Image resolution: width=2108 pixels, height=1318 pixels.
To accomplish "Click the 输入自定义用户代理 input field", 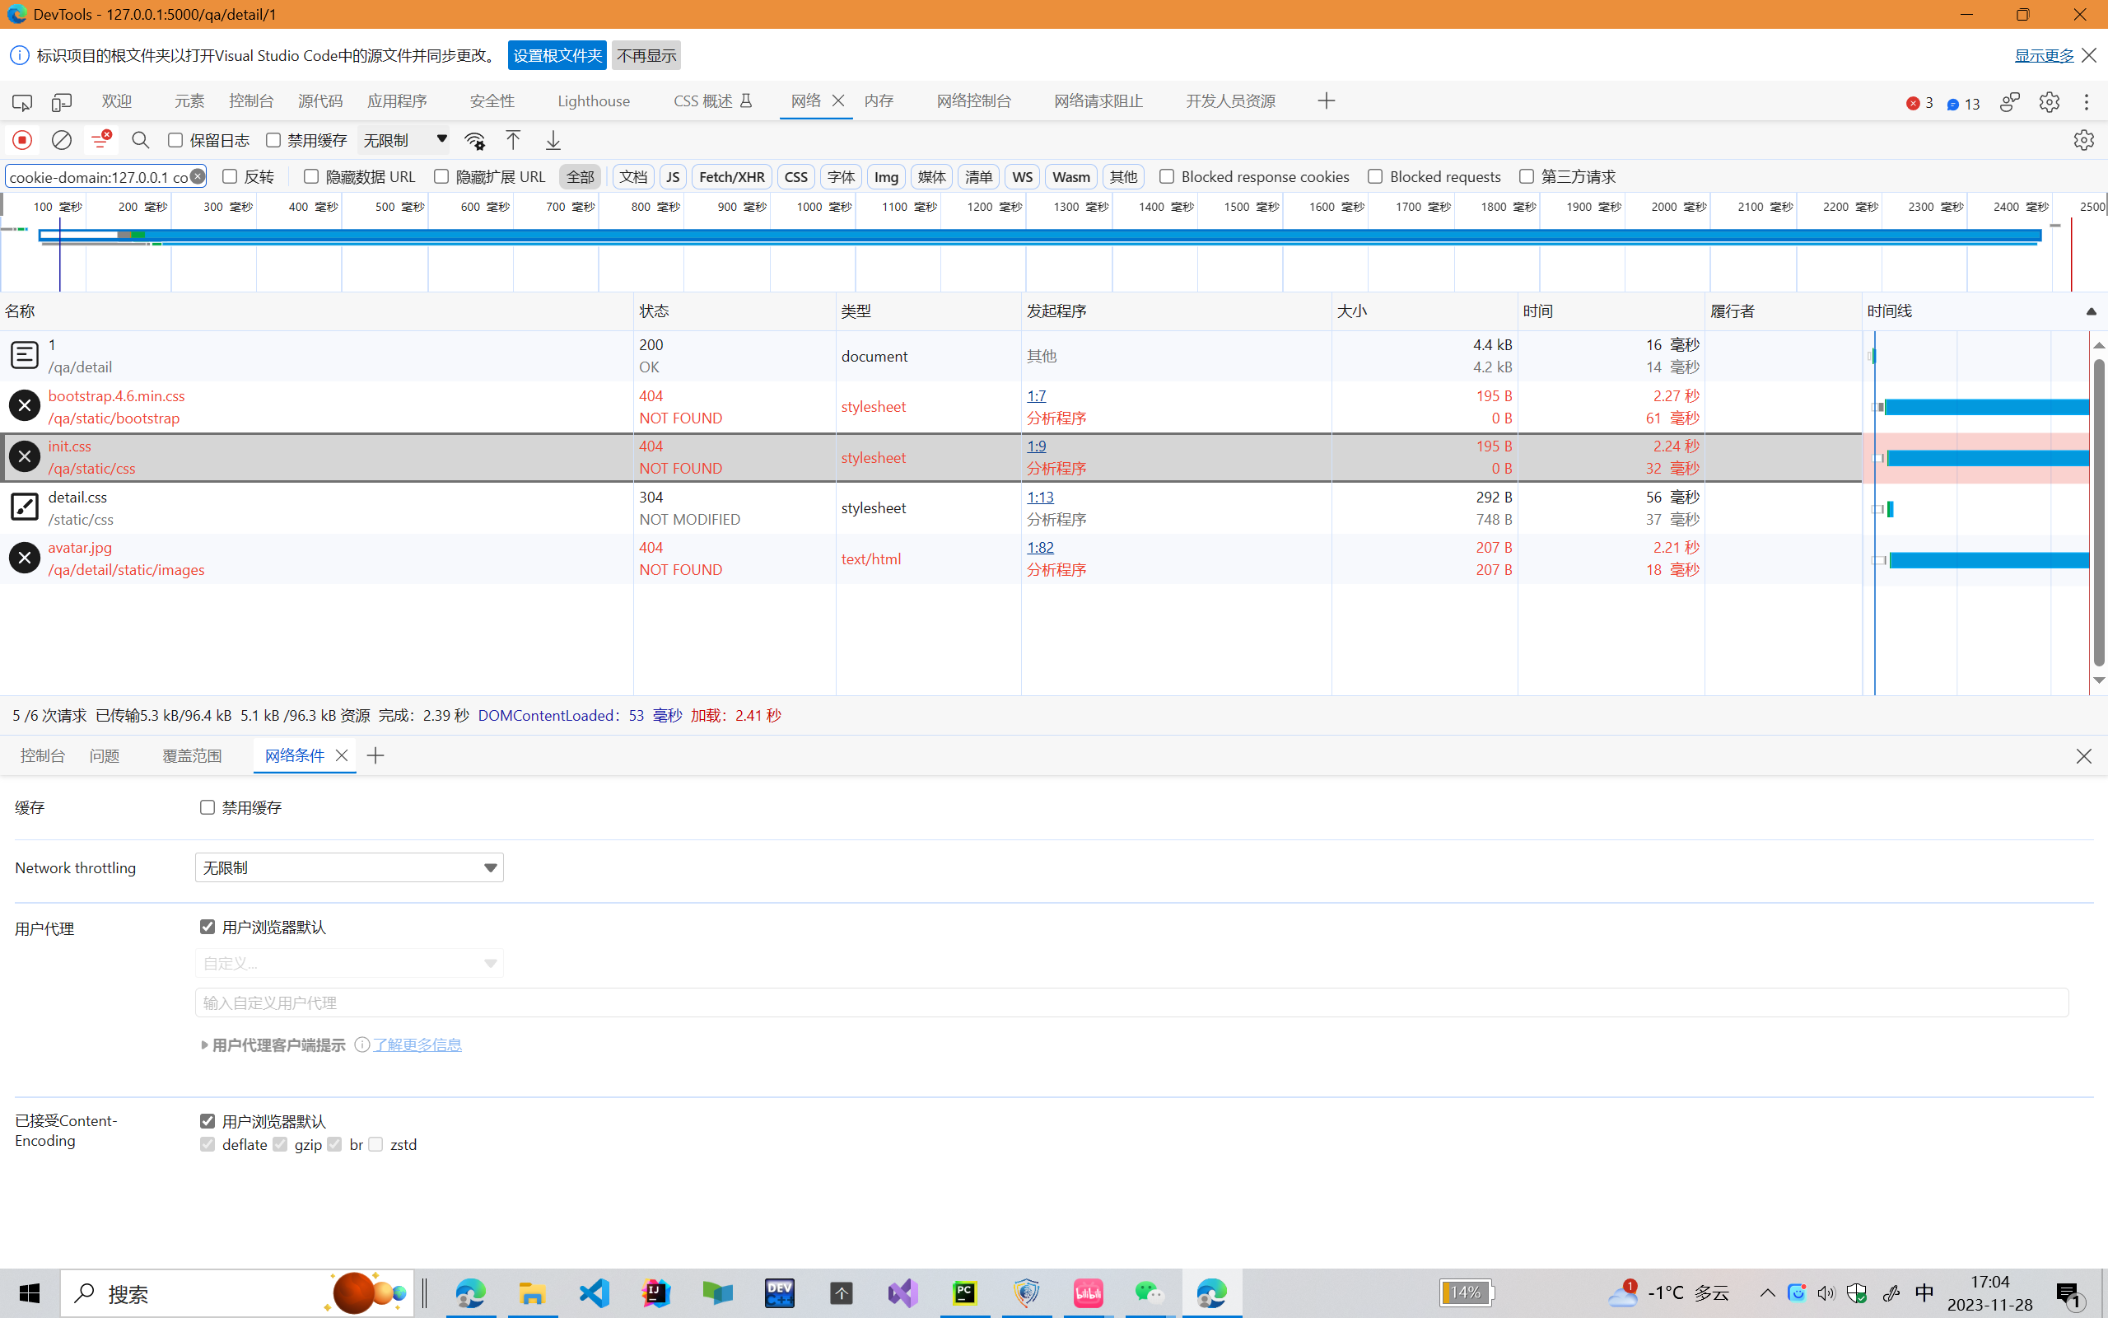I will pyautogui.click(x=1131, y=1003).
